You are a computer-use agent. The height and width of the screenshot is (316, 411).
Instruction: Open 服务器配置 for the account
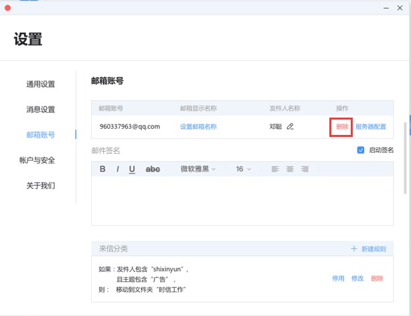coord(371,127)
